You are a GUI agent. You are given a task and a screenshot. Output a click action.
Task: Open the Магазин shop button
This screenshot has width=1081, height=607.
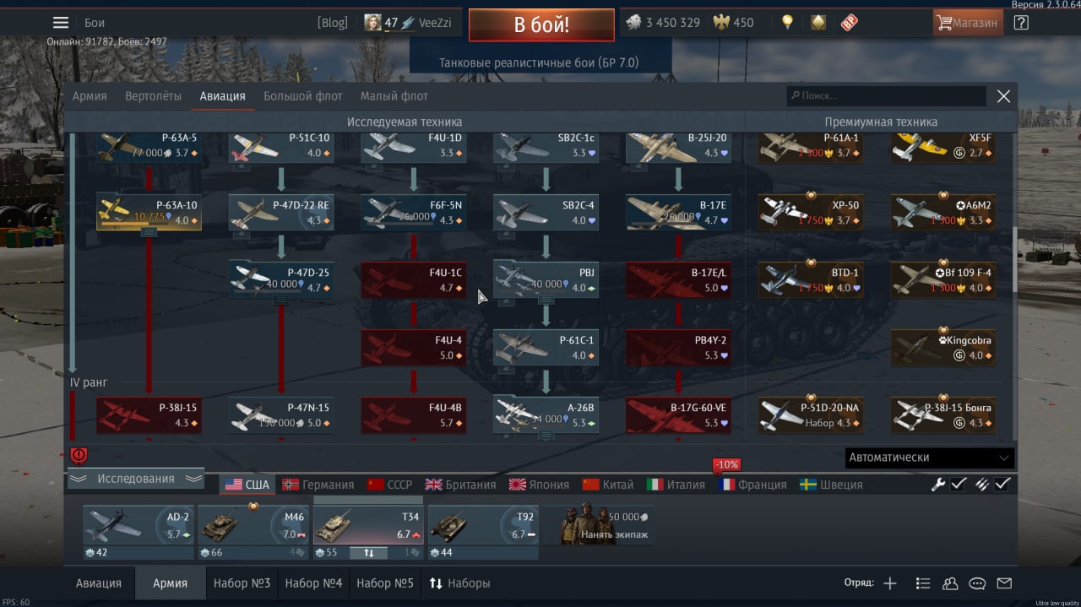point(968,23)
